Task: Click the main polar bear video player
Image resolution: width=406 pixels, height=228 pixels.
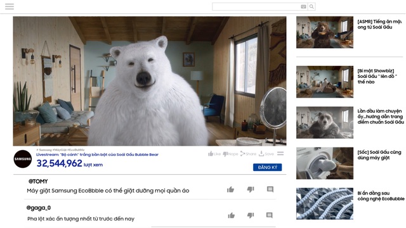Action: tap(150, 81)
